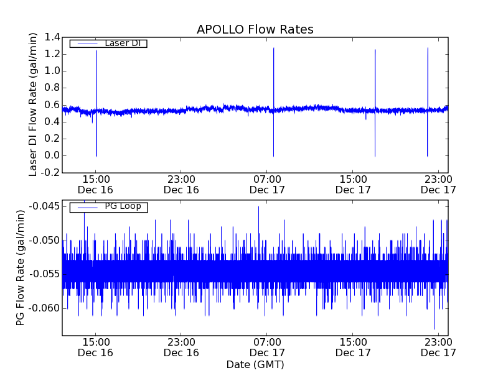The height and width of the screenshot is (373, 498).
Task: Click the blue line sample in PG Loop legend
Action: pos(88,208)
